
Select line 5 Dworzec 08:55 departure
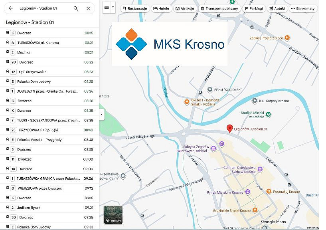click(x=49, y=149)
